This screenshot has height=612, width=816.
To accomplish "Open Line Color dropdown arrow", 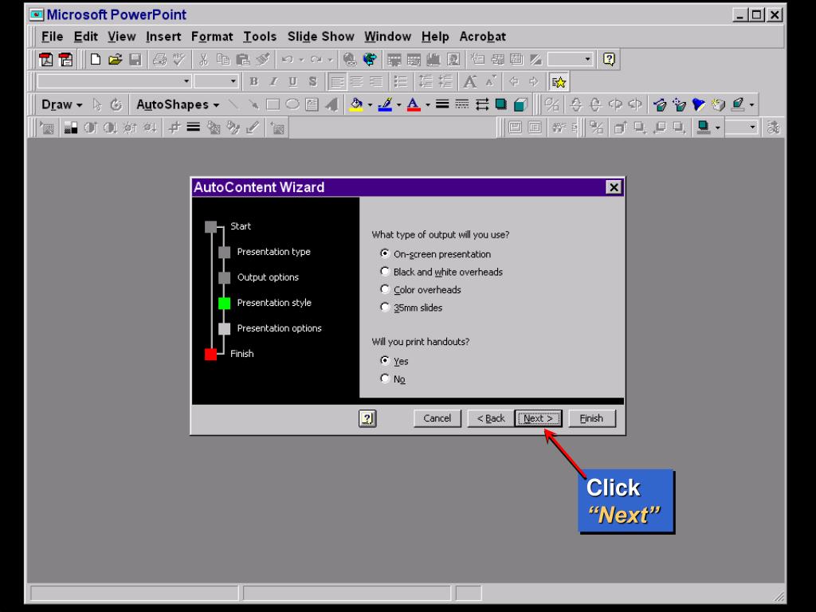I will [x=398, y=104].
